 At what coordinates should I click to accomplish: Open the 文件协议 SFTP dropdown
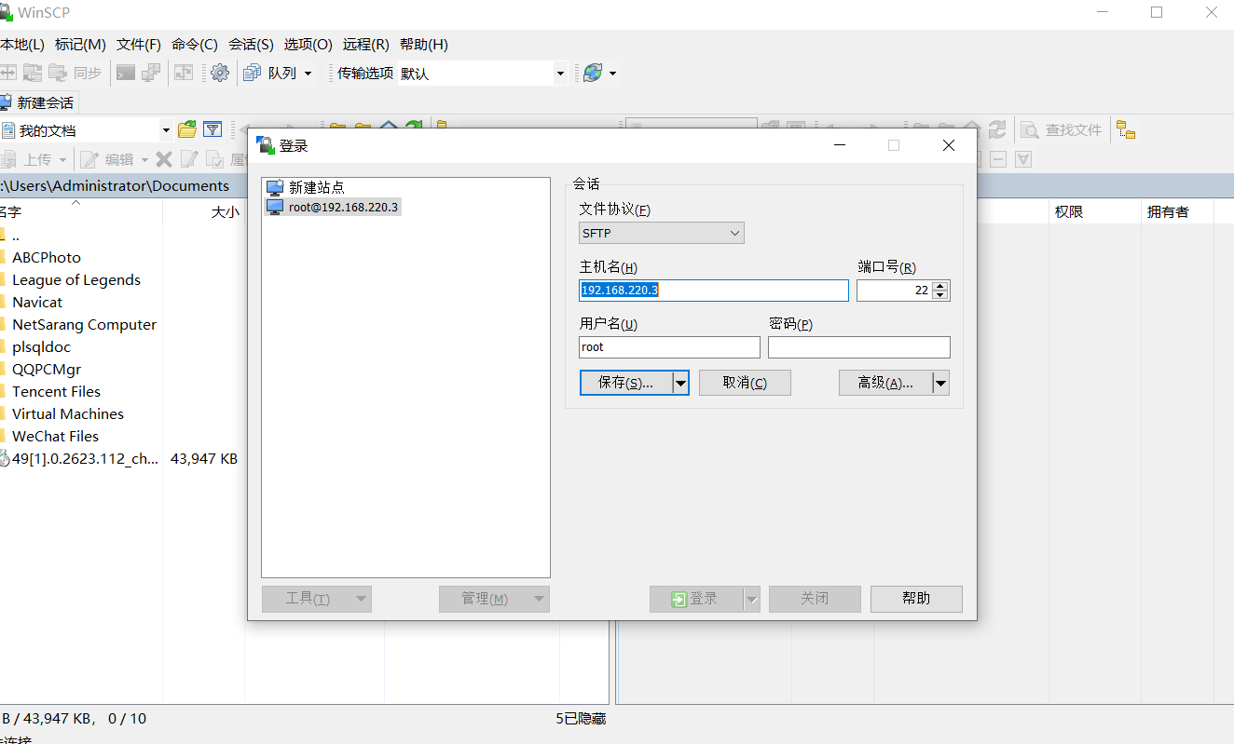coord(662,233)
